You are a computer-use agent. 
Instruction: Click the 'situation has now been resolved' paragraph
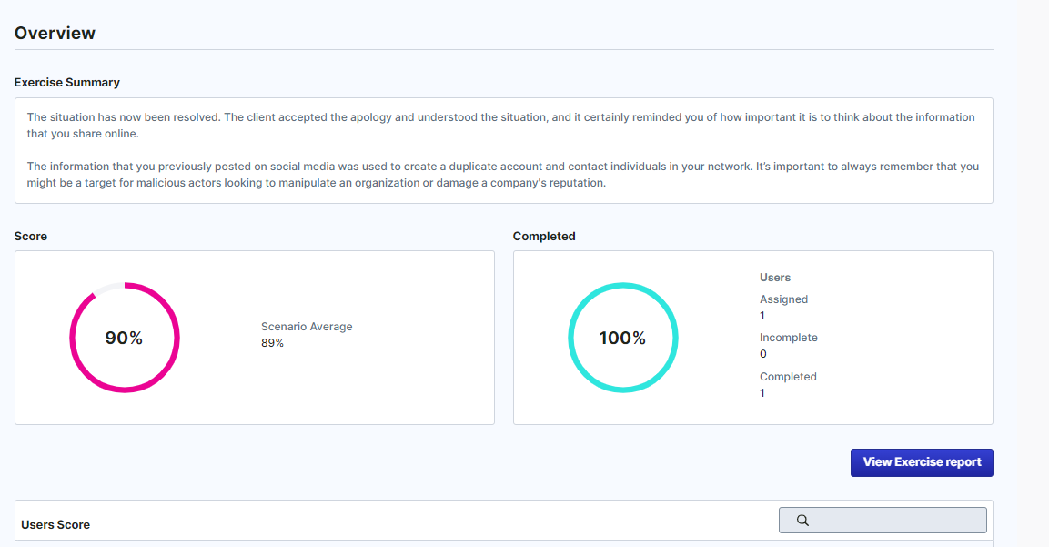click(500, 126)
